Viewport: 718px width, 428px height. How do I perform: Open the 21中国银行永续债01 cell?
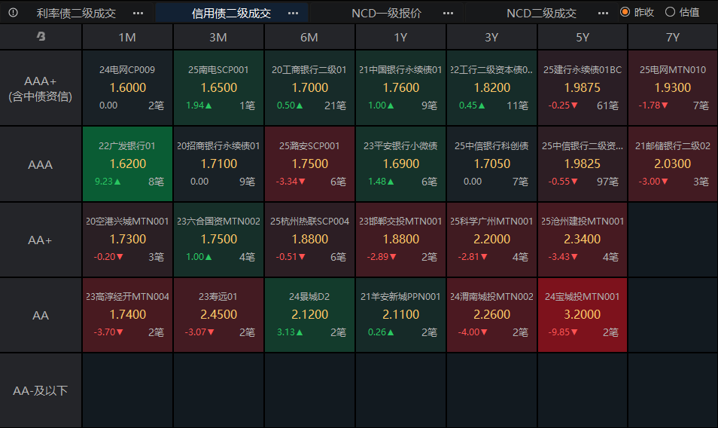click(x=400, y=88)
